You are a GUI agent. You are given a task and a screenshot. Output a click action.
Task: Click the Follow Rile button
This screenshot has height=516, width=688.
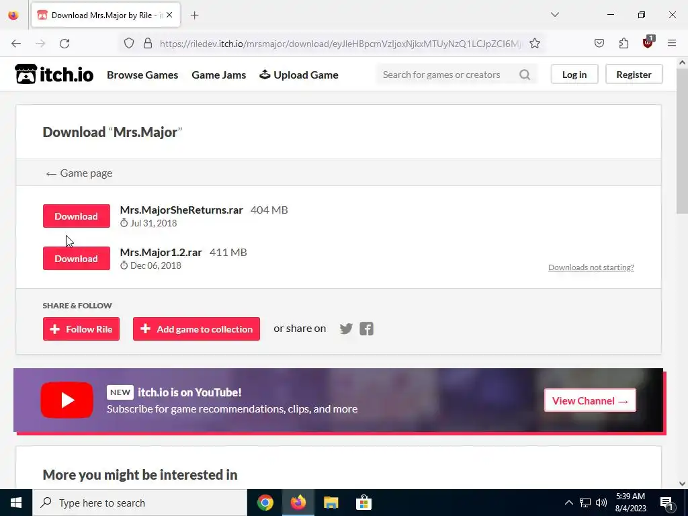click(x=81, y=329)
